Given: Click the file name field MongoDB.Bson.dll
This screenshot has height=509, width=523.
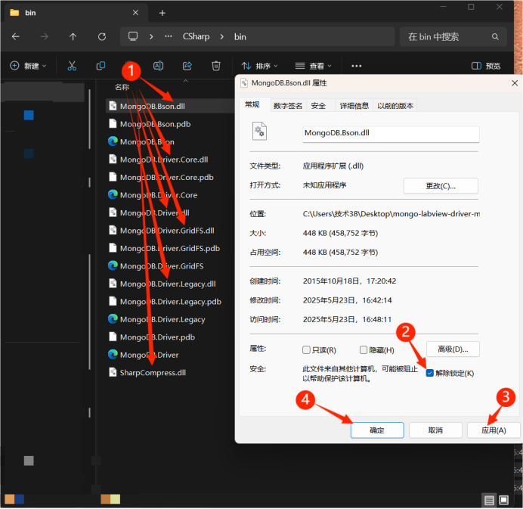Looking at the screenshot, I should point(391,134).
